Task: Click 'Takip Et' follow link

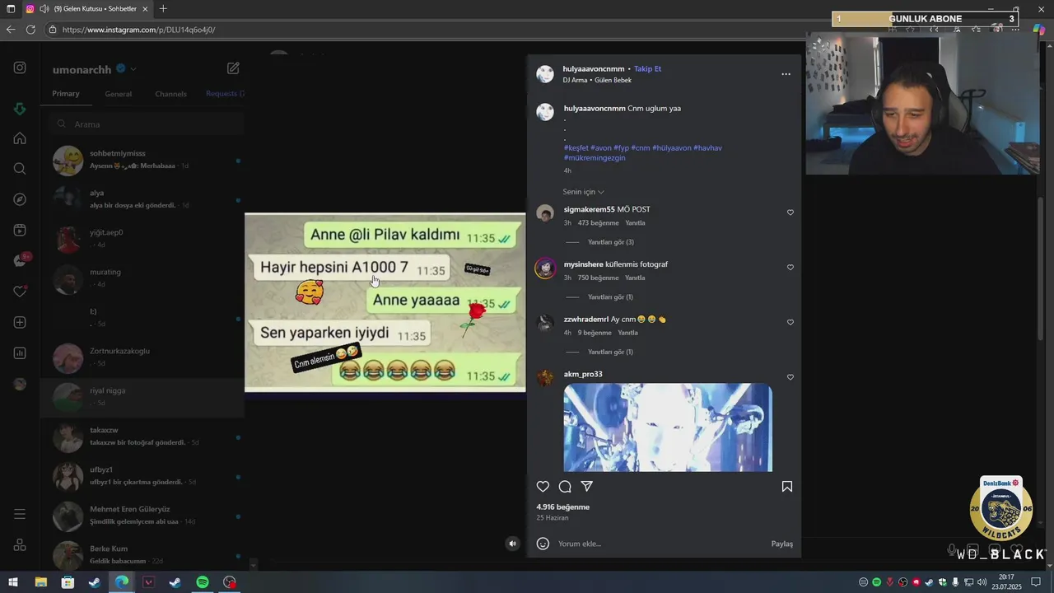Action: [x=647, y=68]
